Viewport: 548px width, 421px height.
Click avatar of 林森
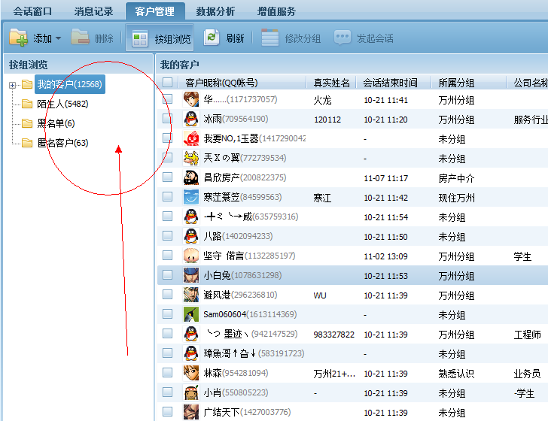click(x=191, y=373)
